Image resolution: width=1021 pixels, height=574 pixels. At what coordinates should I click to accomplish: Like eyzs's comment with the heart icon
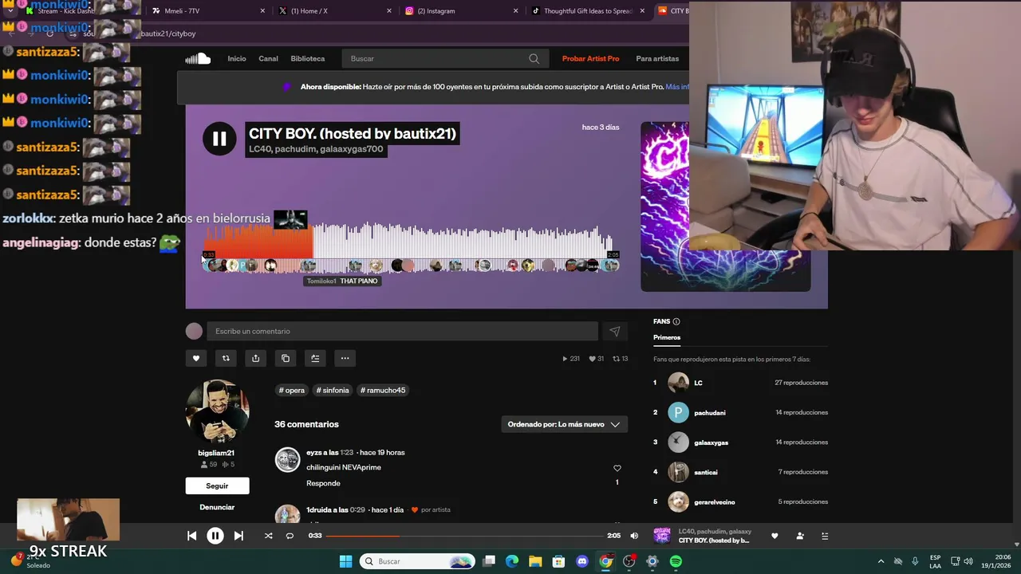point(617,468)
